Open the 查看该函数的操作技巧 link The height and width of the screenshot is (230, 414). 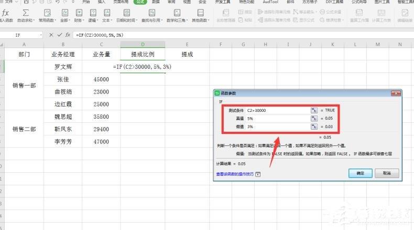pyautogui.click(x=235, y=174)
